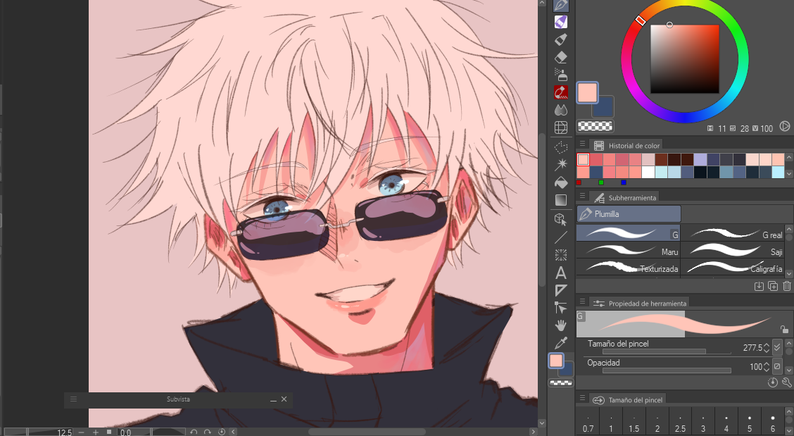Select the Correct line arrow tool
This screenshot has width=794, height=436.
click(560, 308)
